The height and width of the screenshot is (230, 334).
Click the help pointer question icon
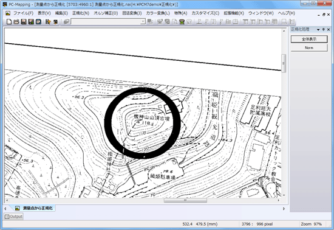(x=48, y=22)
